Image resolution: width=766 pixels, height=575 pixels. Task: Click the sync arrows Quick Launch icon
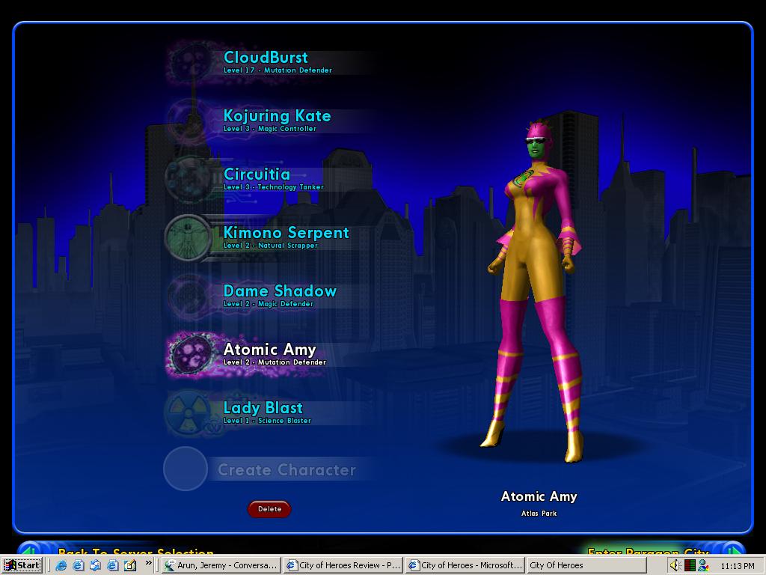(x=95, y=565)
